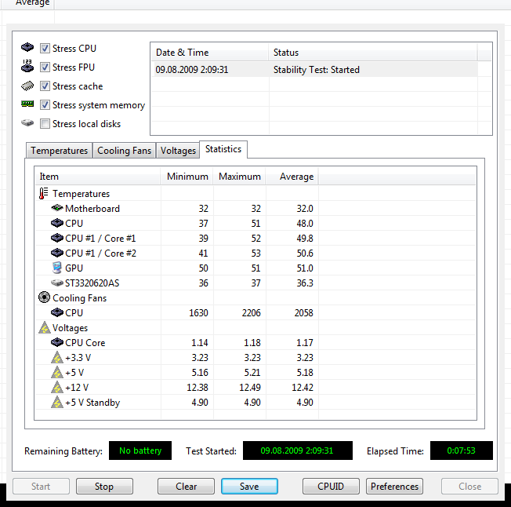The width and height of the screenshot is (511, 507).
Task: Click the Save button
Action: pyautogui.click(x=249, y=487)
